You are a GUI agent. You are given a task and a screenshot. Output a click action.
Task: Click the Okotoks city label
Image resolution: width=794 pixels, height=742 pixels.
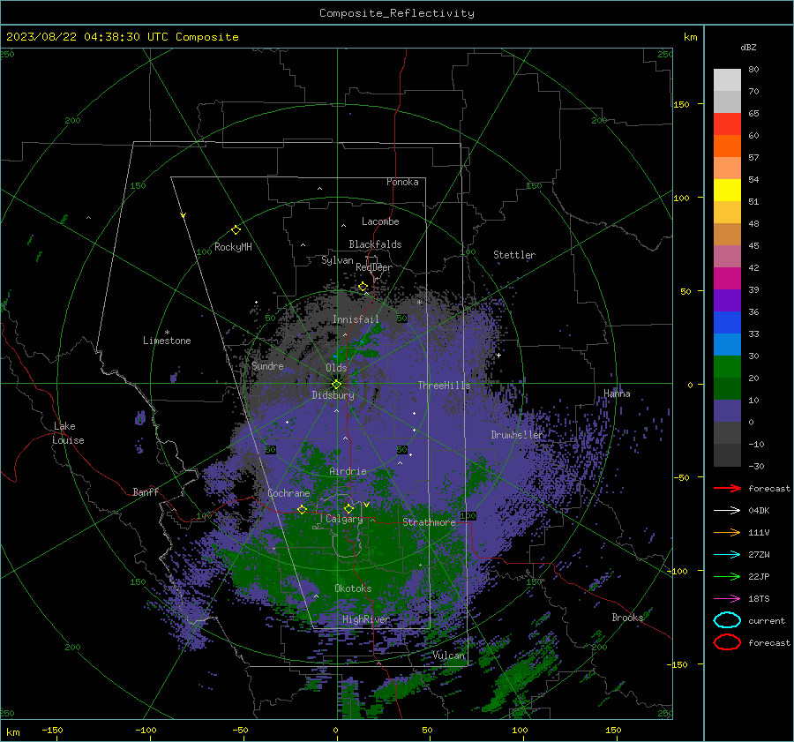[353, 588]
